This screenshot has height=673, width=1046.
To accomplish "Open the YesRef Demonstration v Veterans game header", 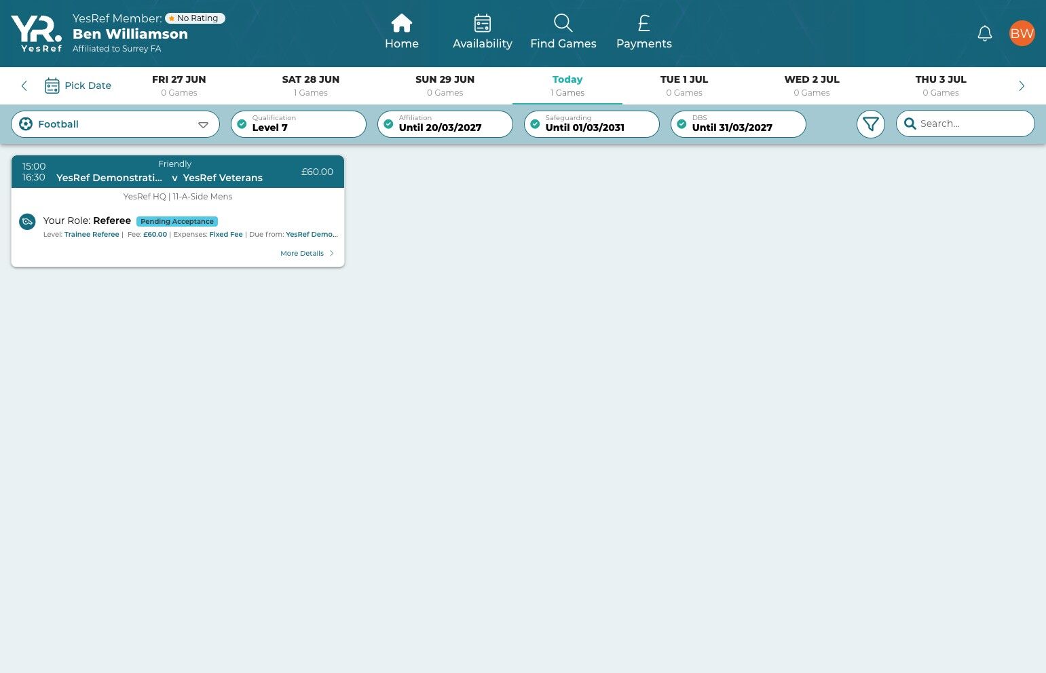I will pos(178,172).
